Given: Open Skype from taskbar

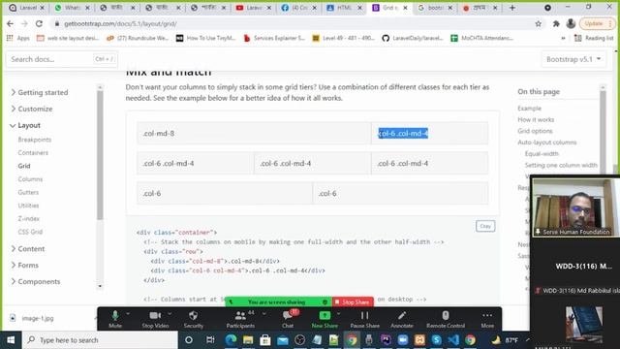Looking at the screenshot, I should pos(436,340).
